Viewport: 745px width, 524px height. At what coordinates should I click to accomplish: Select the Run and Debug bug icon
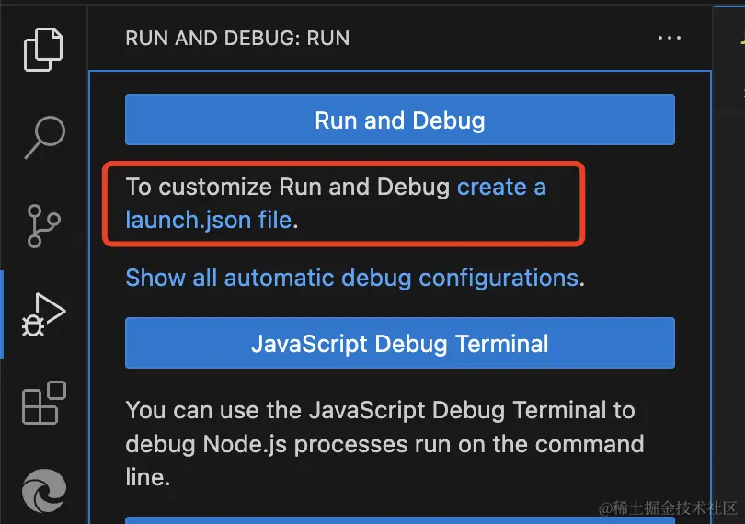[44, 314]
